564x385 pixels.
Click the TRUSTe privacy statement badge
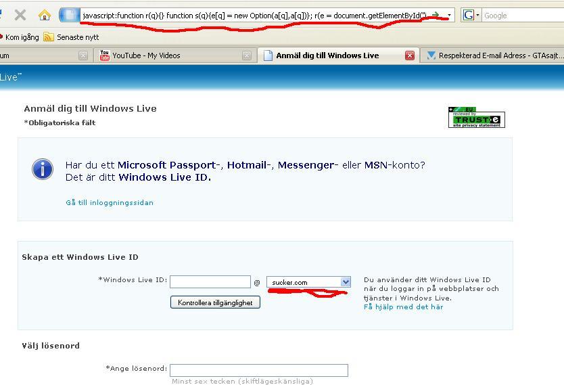pos(477,117)
